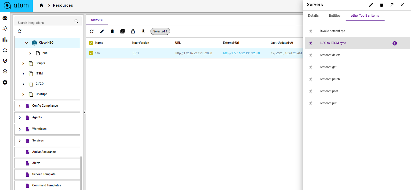Click the devices sidebar icon below dashboard

[x=5, y=28]
